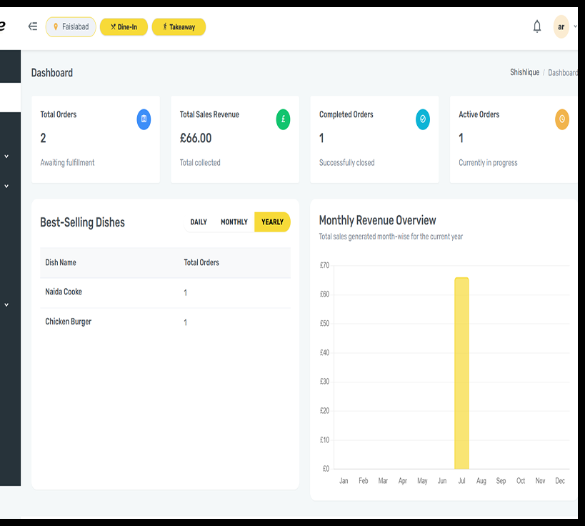585x526 pixels.
Task: Click the green pound Sales Revenue icon
Action: coord(283,119)
